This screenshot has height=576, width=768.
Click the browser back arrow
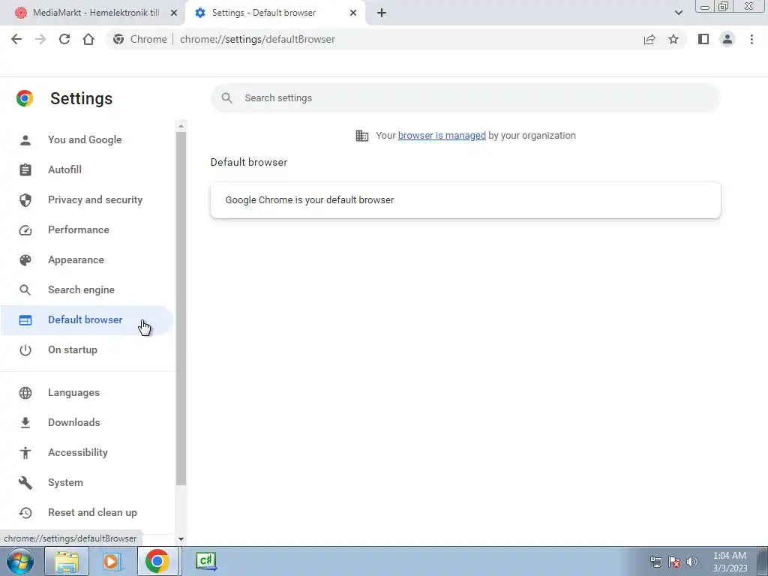click(x=16, y=39)
